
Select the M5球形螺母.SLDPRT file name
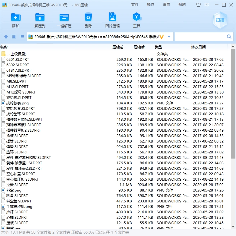coord(24,76)
